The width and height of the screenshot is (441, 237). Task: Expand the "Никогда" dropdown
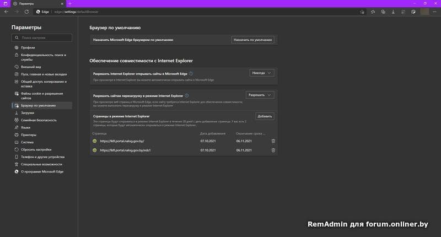[261, 73]
